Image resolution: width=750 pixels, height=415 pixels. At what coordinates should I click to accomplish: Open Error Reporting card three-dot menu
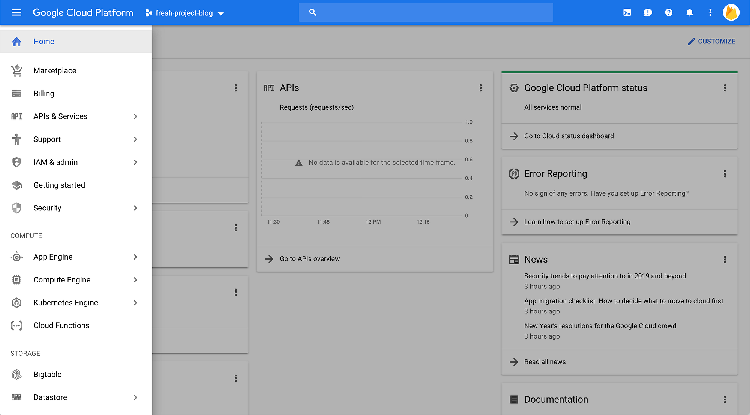[x=724, y=174]
